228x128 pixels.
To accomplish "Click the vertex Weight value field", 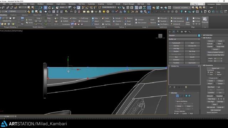I will (217, 58).
